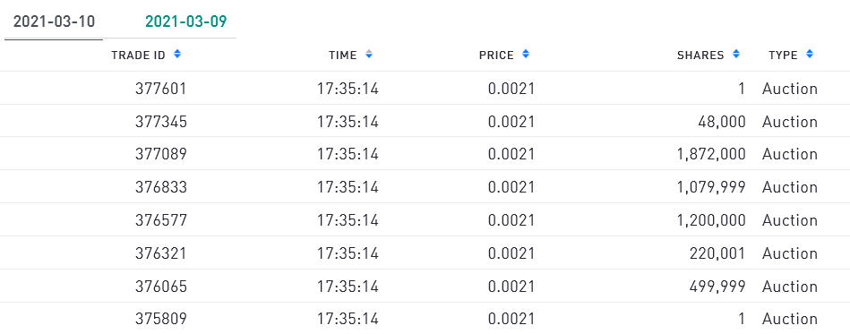Click trade ID 376577 entry
Image resolution: width=850 pixels, height=334 pixels.
click(161, 220)
